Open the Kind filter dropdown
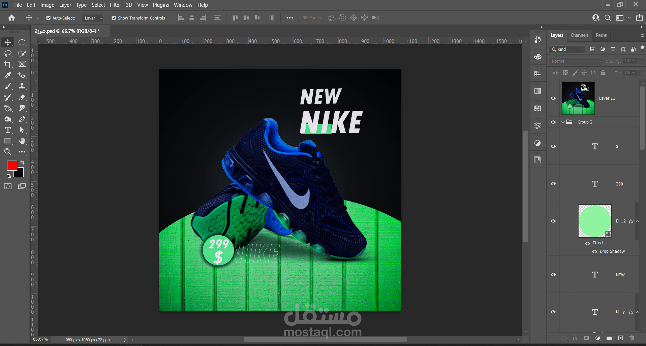Viewport: 646px width, 346px height. click(566, 49)
